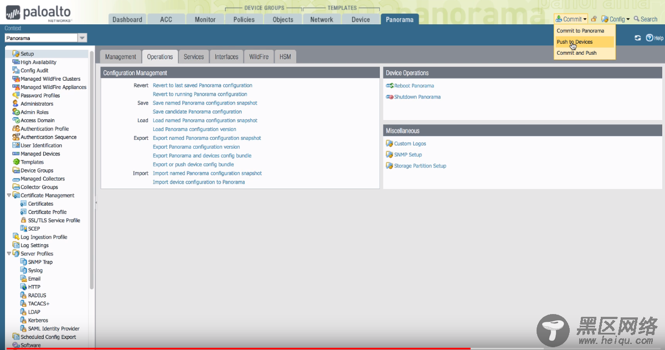
Task: Open the Help icon
Action: tap(649, 38)
